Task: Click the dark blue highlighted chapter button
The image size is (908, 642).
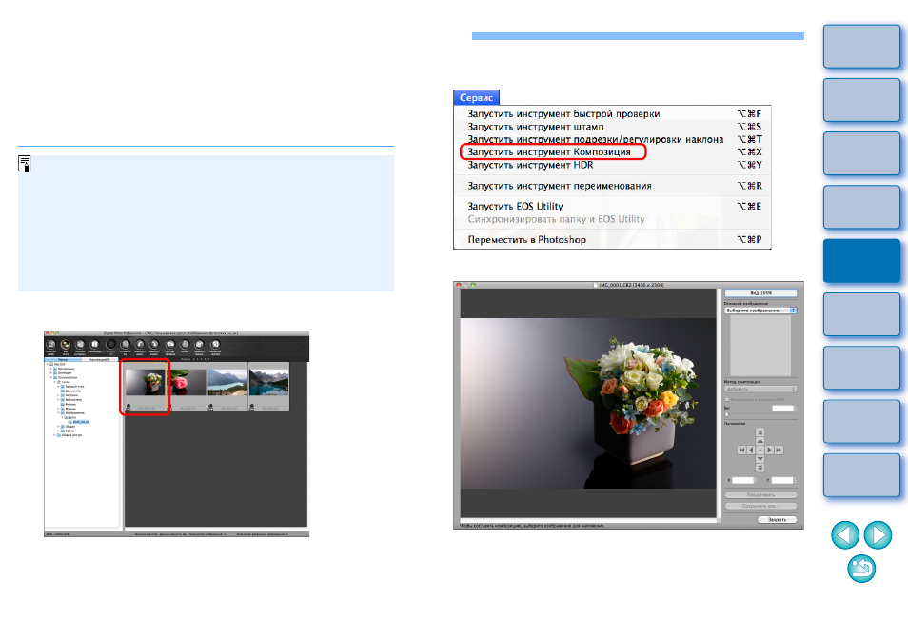Action: [x=861, y=261]
